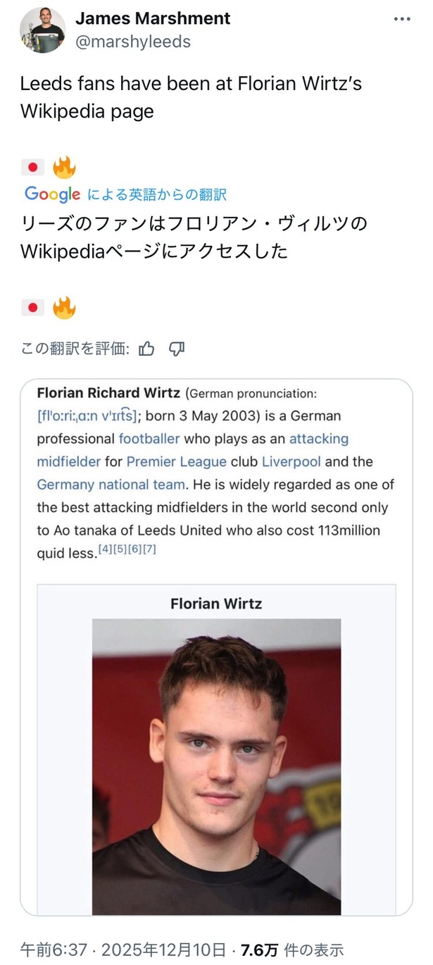Open the three-dot more options menu
The width and height of the screenshot is (433, 965).
(401, 19)
